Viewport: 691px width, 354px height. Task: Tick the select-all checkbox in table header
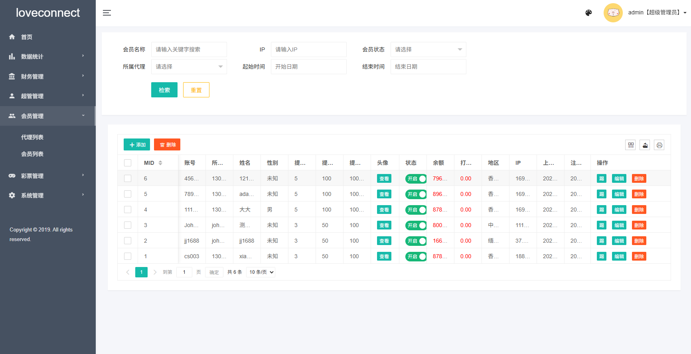[128, 163]
